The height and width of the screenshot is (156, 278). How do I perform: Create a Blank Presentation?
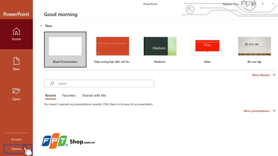coord(65,50)
